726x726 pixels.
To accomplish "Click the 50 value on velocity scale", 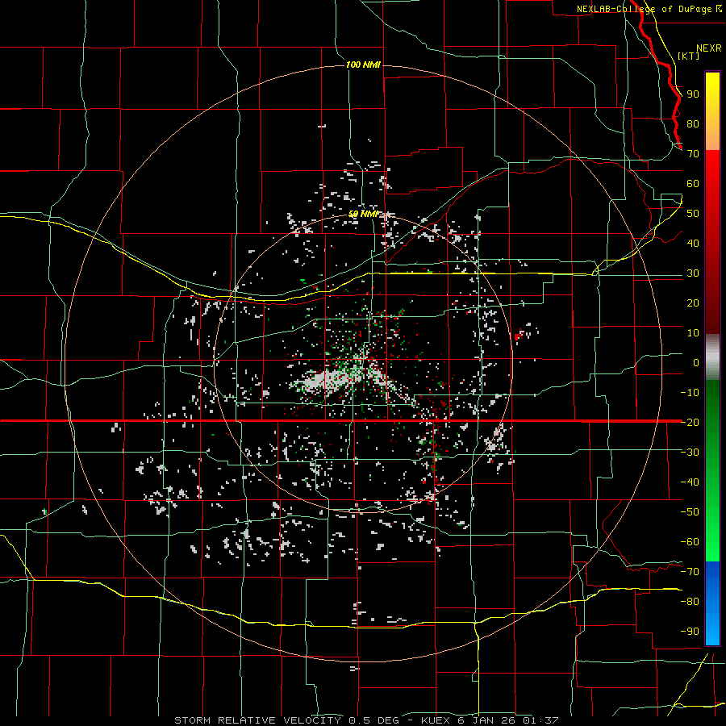I will pyautogui.click(x=693, y=214).
